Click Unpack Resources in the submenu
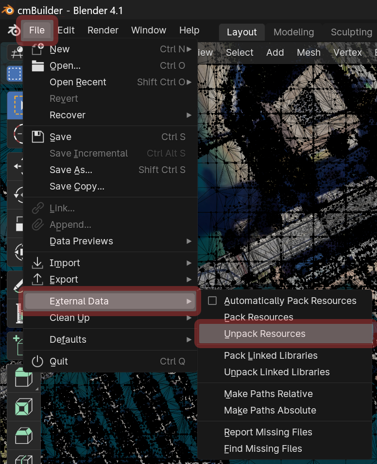Image resolution: width=377 pixels, height=464 pixels. (285, 334)
